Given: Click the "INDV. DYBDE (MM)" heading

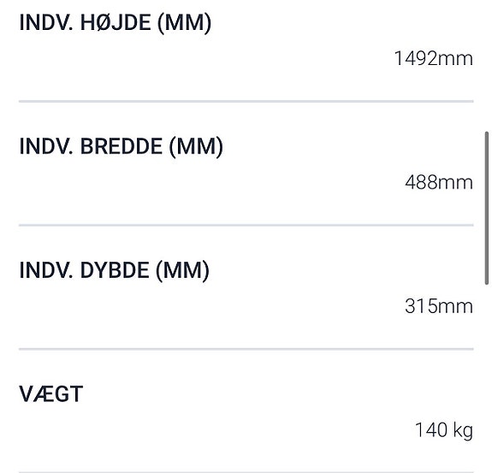Looking at the screenshot, I should pos(114,270).
